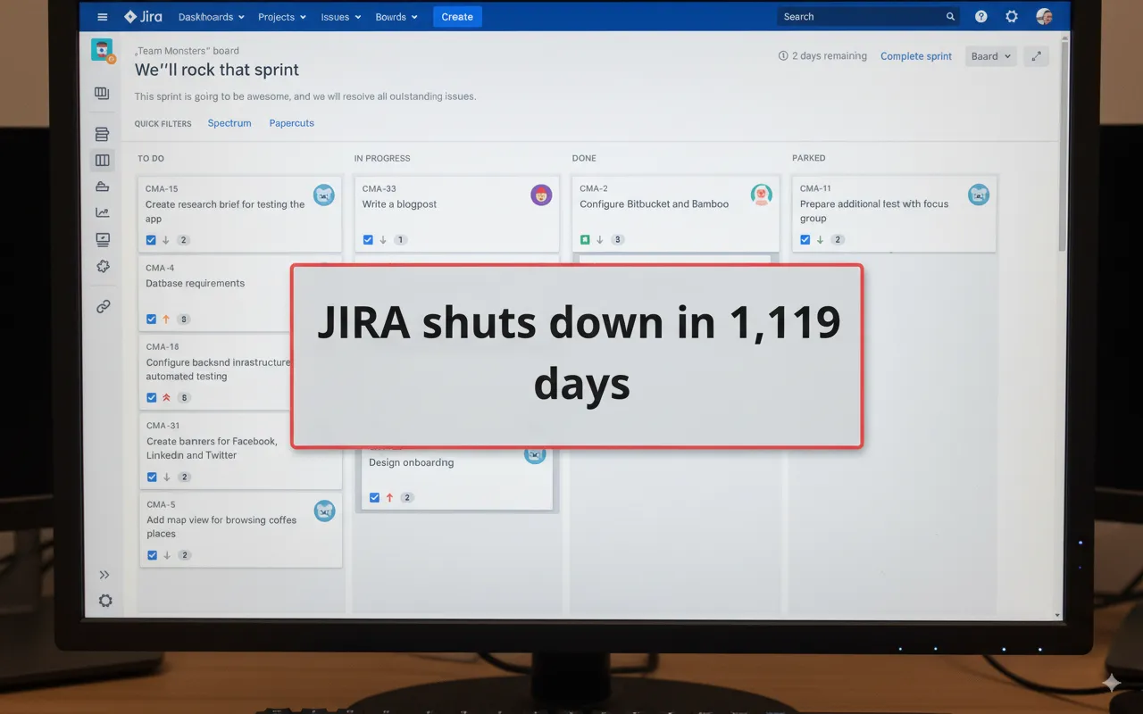Click the checkbox icon on card CMA-11
This screenshot has width=1143, height=714.
point(805,239)
